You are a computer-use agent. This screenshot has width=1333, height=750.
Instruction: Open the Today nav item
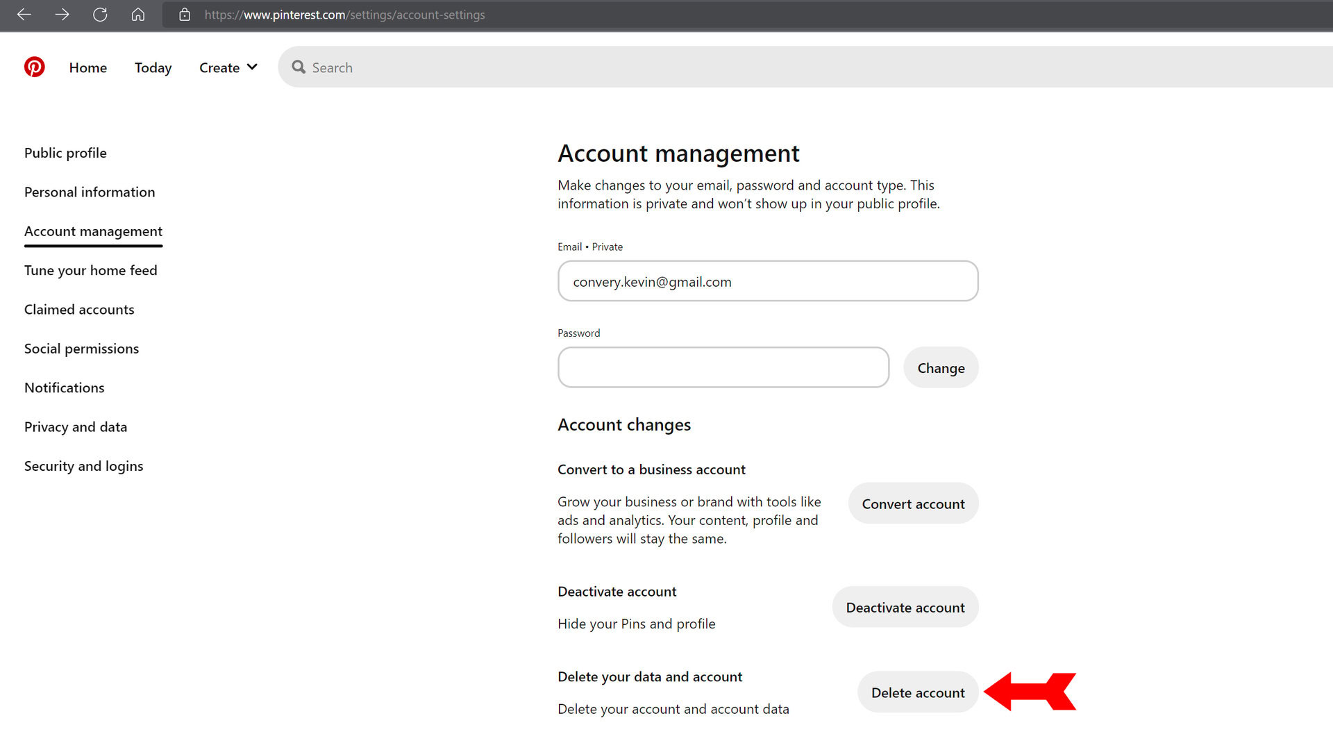pos(153,67)
